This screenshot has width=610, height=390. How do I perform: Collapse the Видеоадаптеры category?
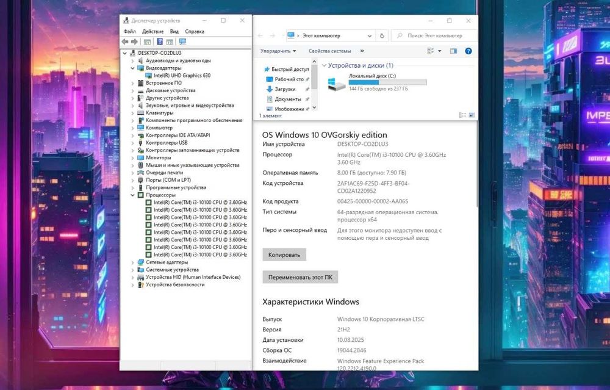tap(132, 68)
